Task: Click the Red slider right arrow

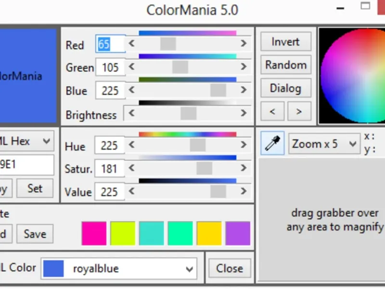Action: click(x=244, y=43)
